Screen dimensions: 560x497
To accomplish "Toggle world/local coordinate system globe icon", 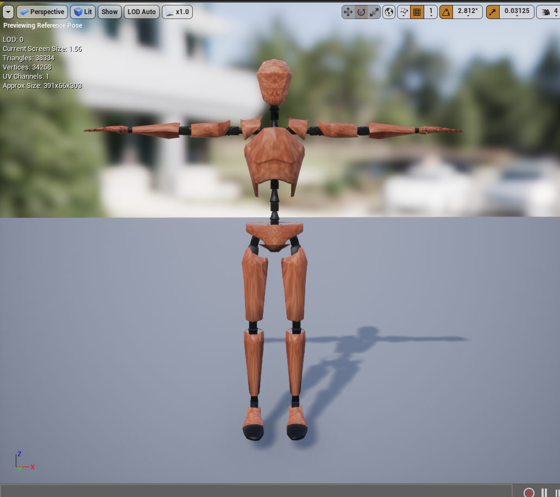I will pos(389,12).
